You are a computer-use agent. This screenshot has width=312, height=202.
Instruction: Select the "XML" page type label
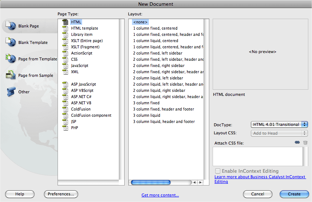point(75,72)
